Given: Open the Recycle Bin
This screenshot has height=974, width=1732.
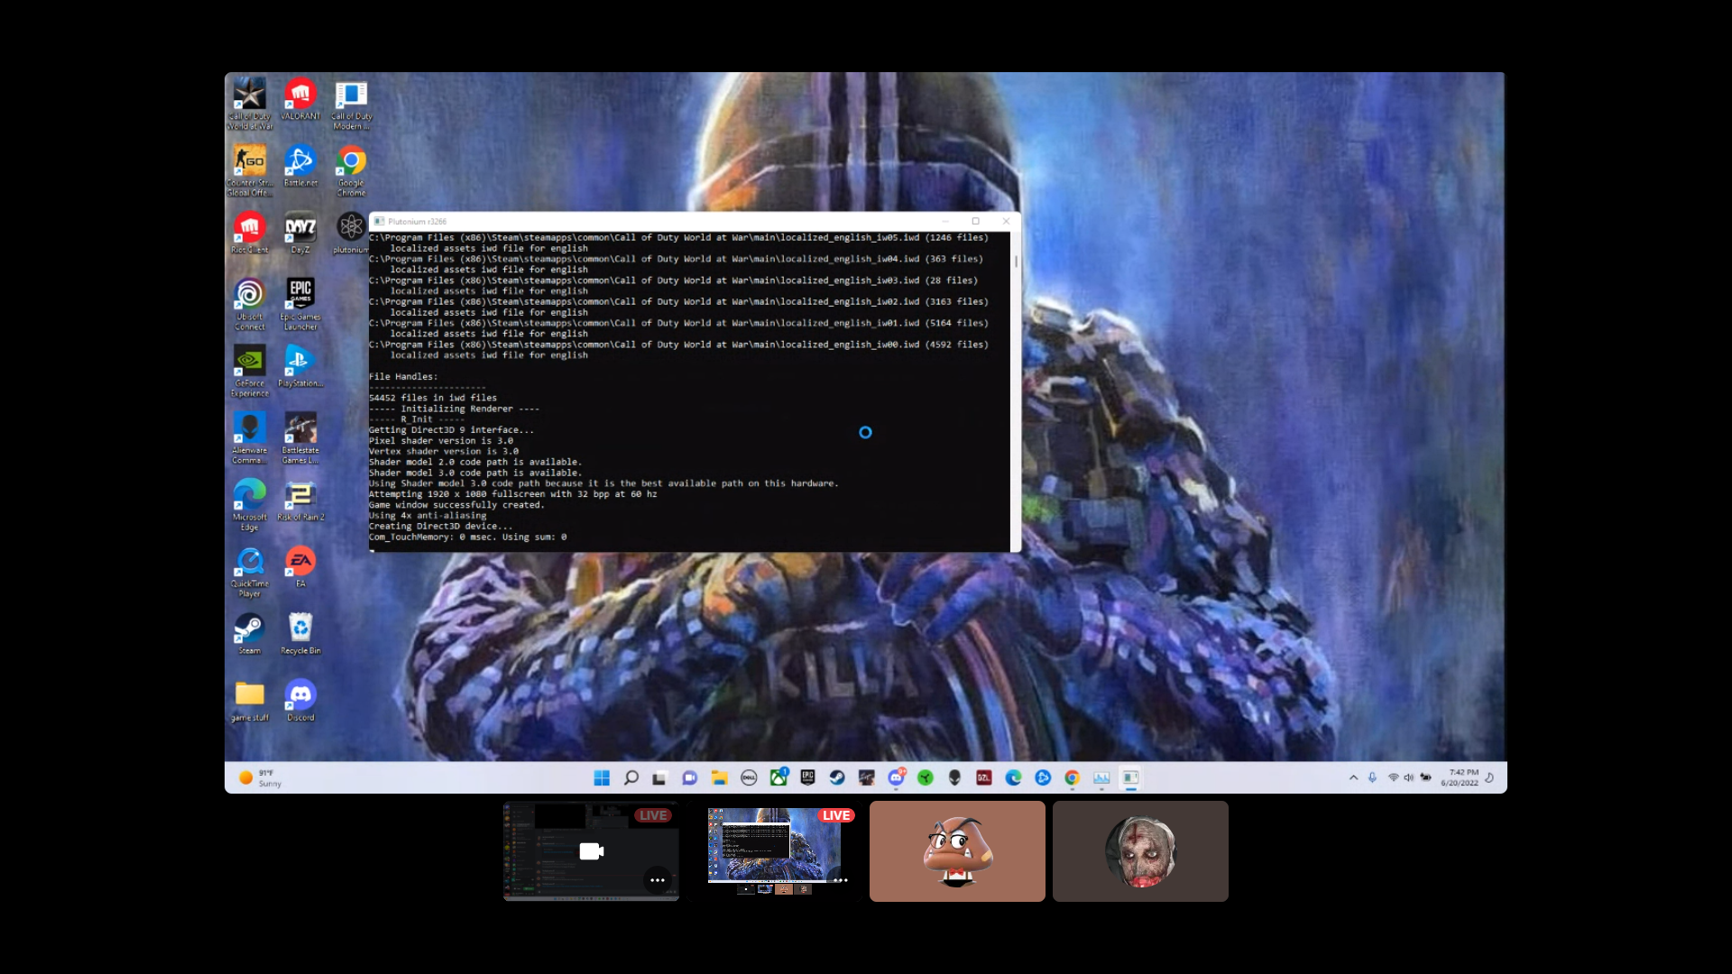Looking at the screenshot, I should click(300, 633).
